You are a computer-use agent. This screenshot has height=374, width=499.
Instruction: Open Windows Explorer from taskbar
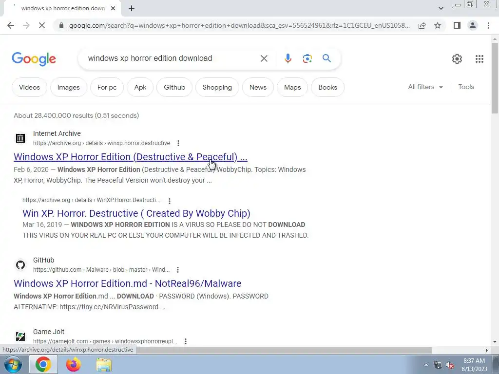[104, 364]
